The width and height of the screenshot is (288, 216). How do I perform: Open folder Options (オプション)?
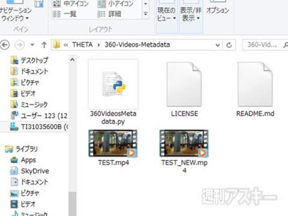[218, 10]
